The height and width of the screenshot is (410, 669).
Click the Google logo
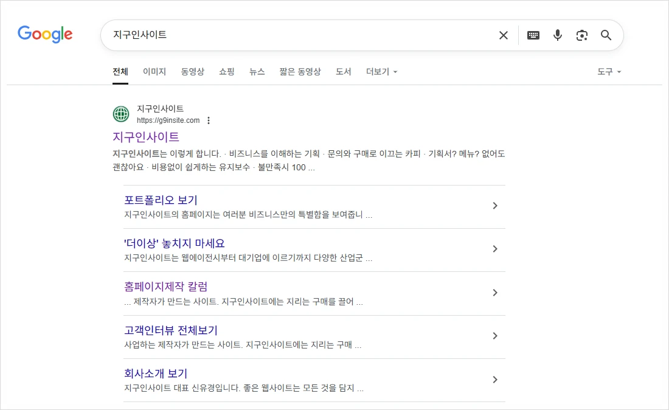pos(45,34)
